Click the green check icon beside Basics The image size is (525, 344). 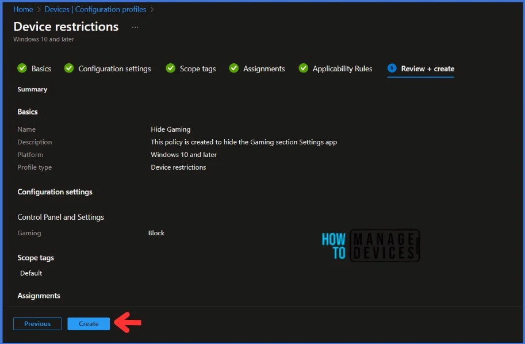coord(22,68)
